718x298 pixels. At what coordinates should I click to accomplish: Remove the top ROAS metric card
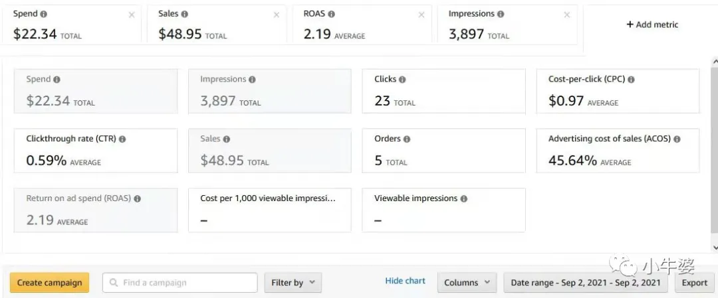pos(421,15)
